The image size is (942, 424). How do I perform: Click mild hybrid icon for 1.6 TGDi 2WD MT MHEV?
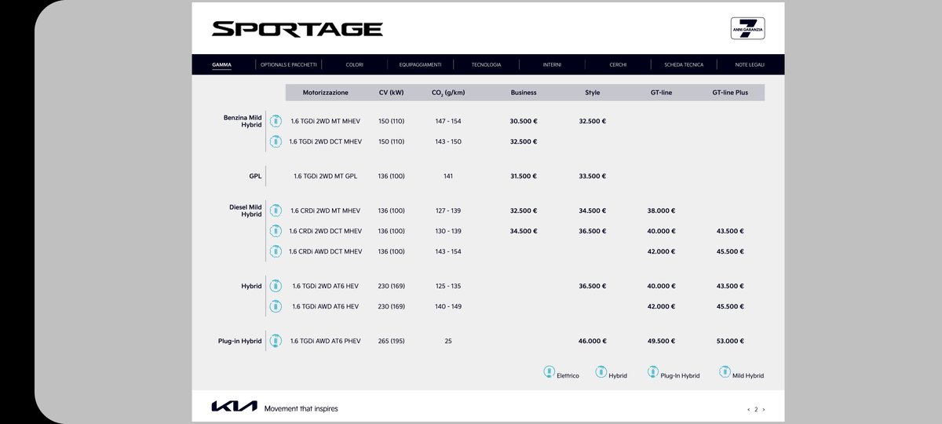[276, 121]
